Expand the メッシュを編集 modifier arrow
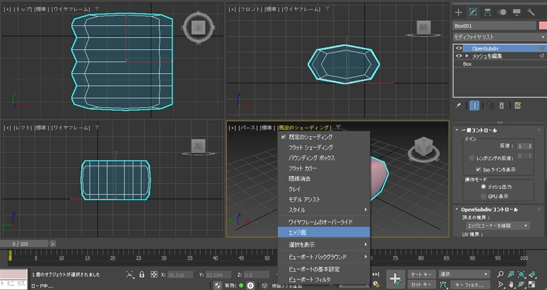Image resolution: width=547 pixels, height=290 pixels. click(467, 56)
